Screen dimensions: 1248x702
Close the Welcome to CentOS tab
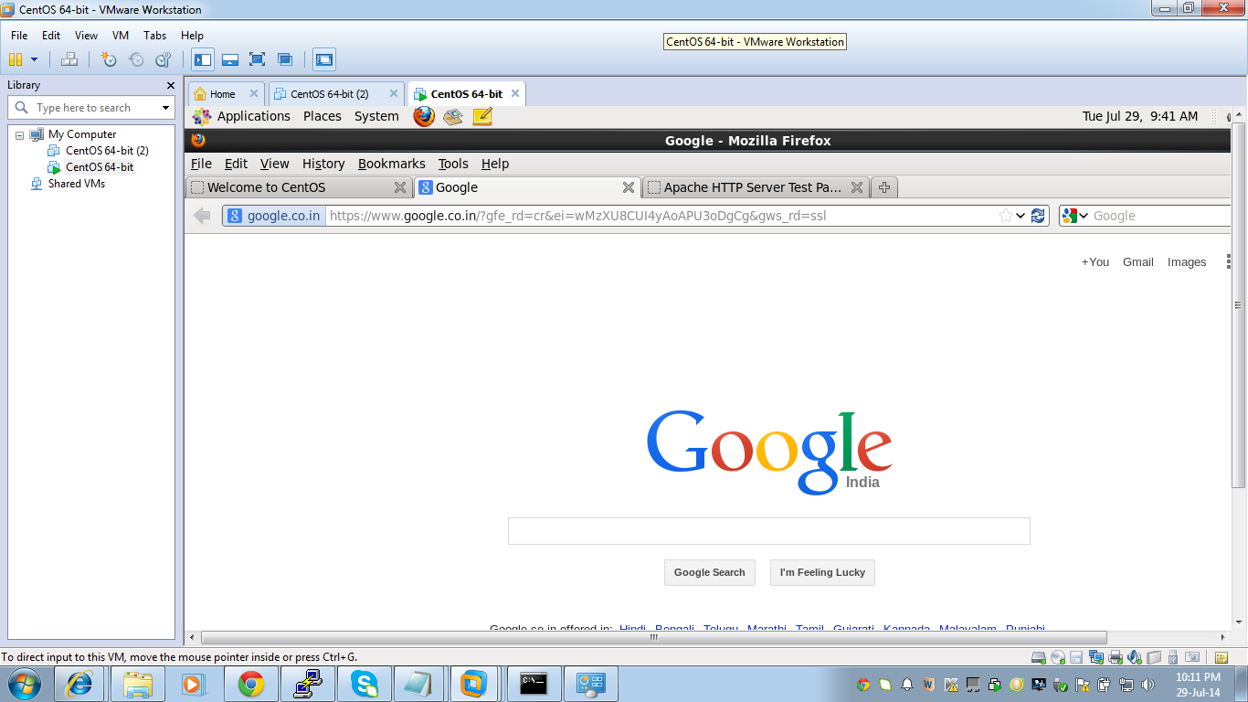pos(399,187)
